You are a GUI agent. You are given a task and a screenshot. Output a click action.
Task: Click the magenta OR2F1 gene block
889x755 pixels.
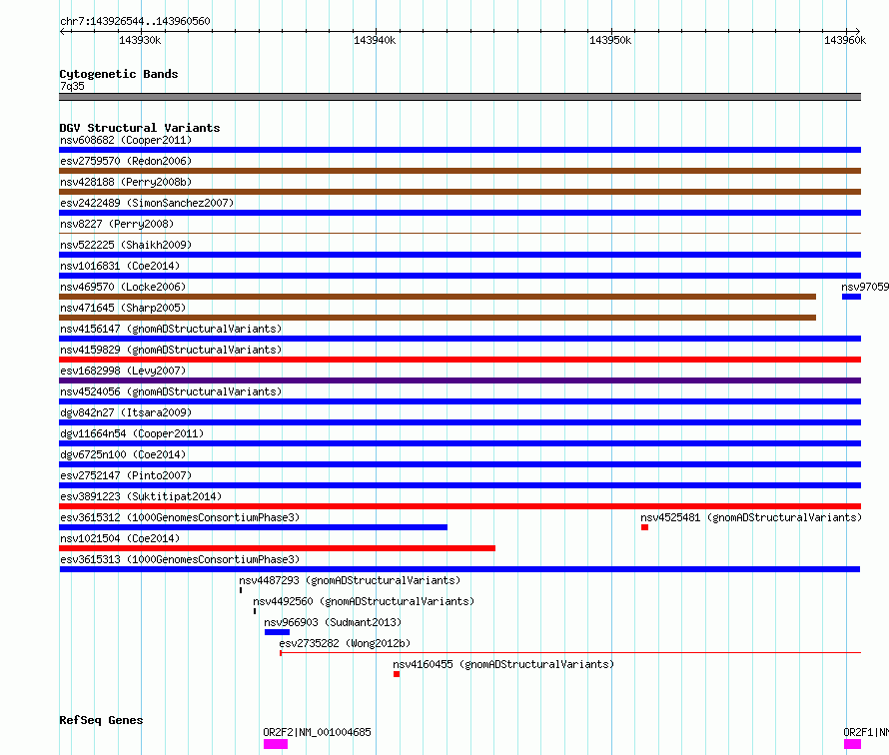pyautogui.click(x=853, y=744)
